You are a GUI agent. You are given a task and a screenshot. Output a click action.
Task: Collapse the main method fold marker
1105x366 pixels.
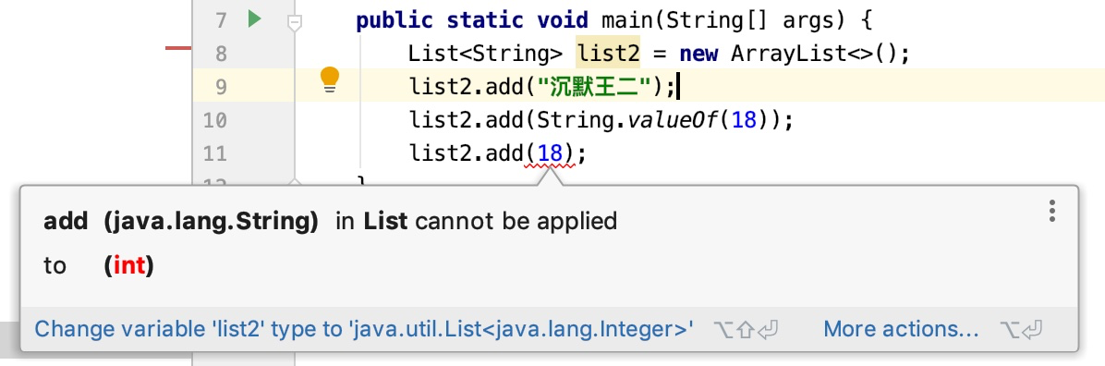pyautogui.click(x=295, y=23)
